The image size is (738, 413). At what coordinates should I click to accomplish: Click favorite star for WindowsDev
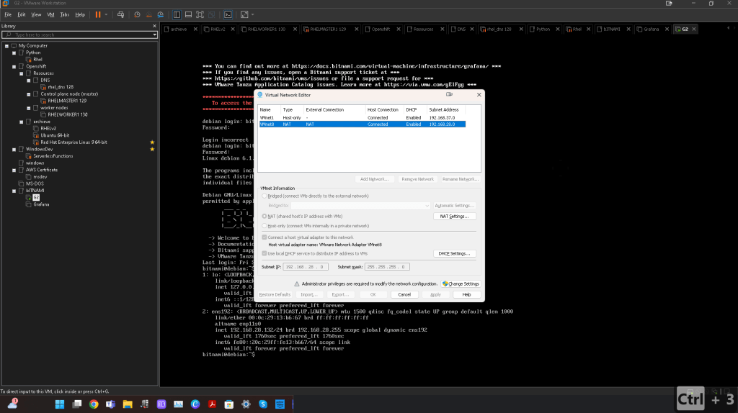point(152,150)
